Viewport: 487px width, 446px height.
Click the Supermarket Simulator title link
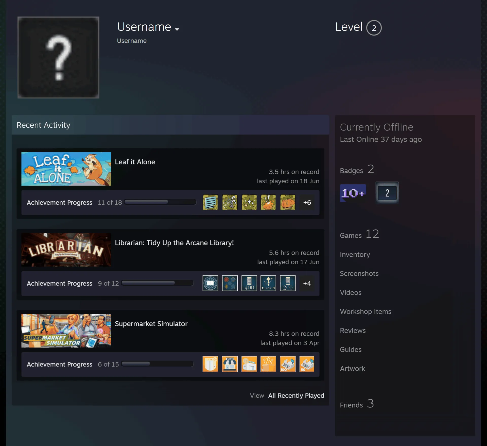point(151,324)
